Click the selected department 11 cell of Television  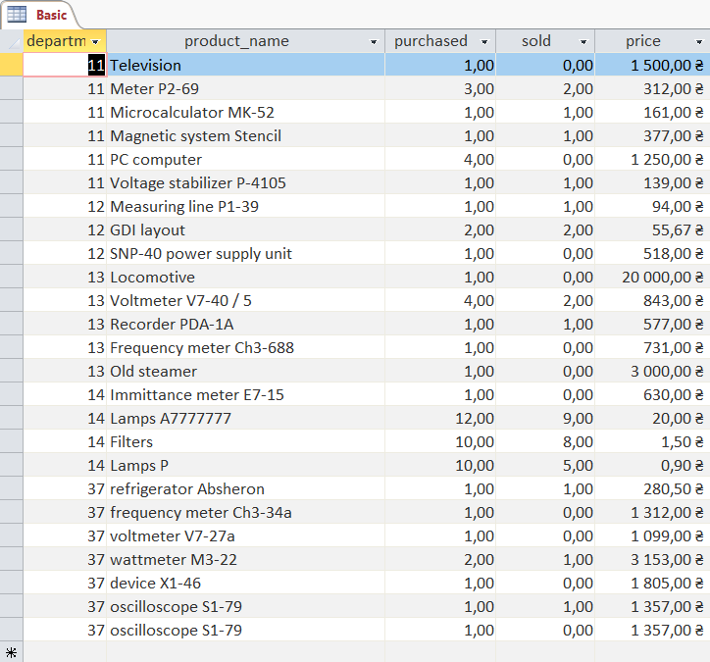[65, 65]
